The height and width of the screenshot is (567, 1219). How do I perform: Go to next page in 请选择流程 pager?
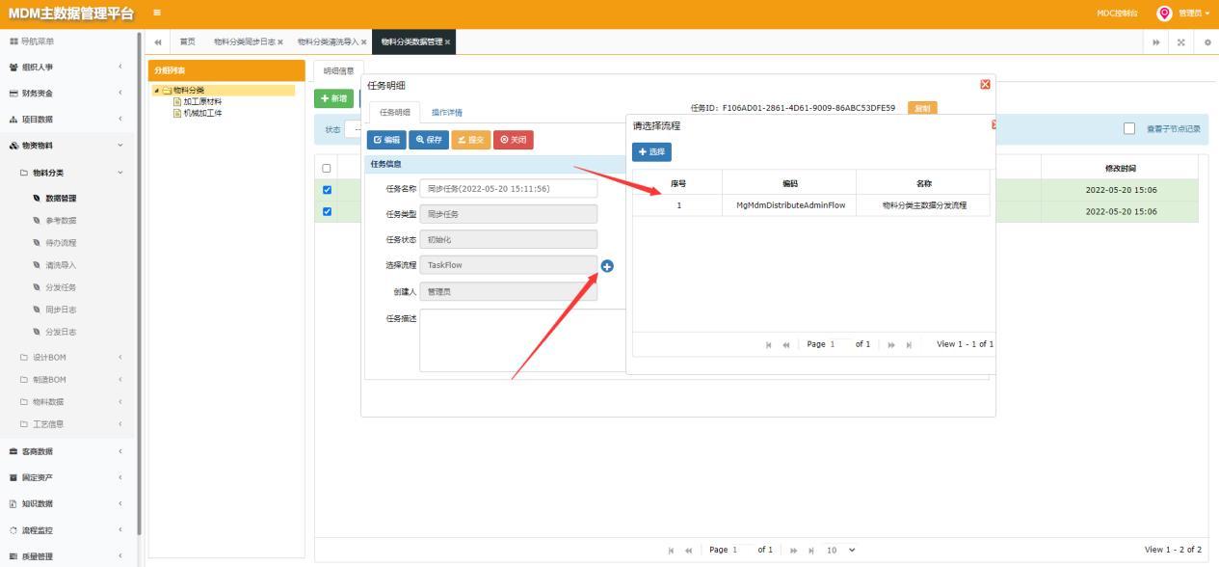(x=891, y=345)
